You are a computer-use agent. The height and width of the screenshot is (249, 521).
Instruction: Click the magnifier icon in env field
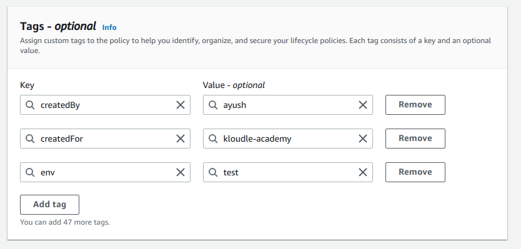click(x=30, y=172)
